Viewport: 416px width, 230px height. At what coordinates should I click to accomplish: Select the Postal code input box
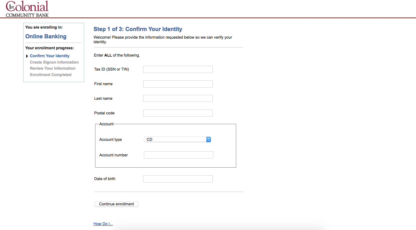click(178, 113)
